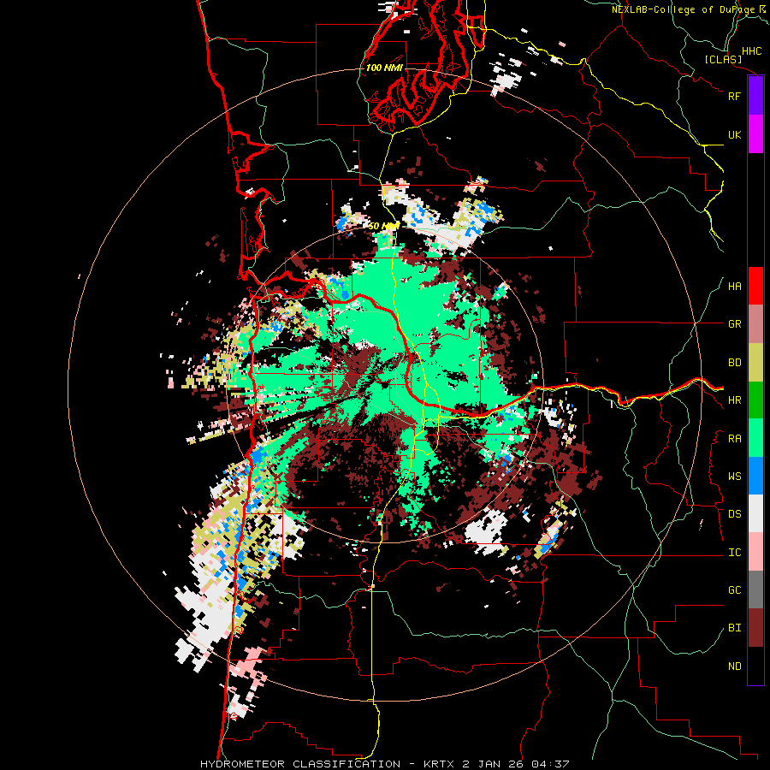Click the HHC product label
This screenshot has width=770, height=770.
[x=752, y=51]
